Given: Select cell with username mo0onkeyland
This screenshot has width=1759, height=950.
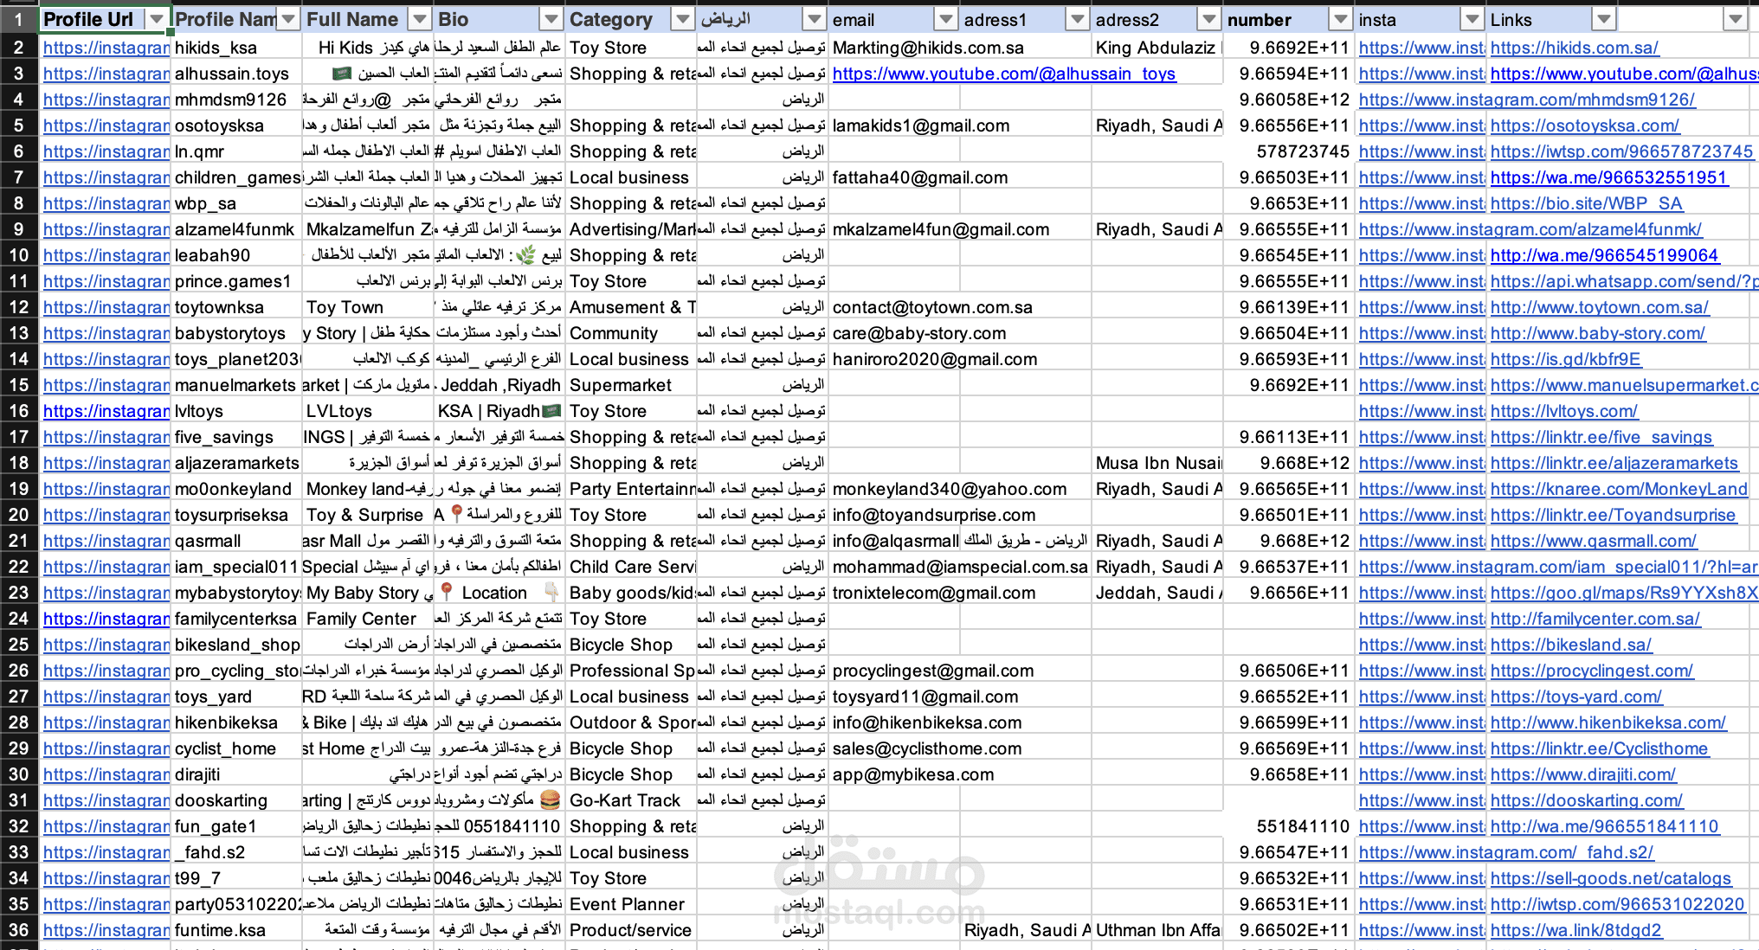Looking at the screenshot, I should point(236,489).
